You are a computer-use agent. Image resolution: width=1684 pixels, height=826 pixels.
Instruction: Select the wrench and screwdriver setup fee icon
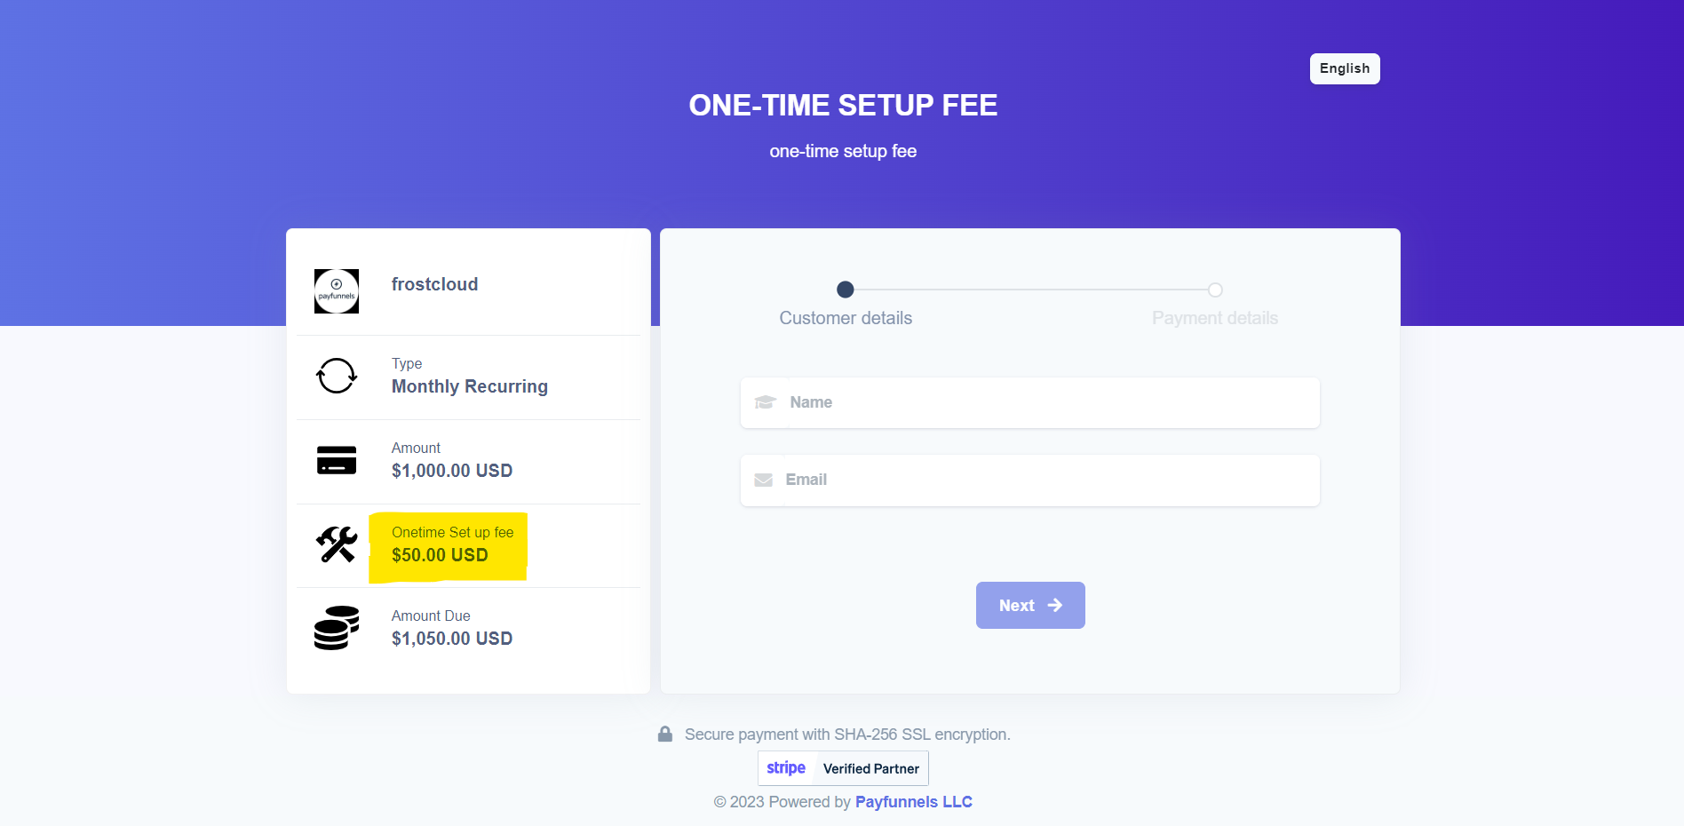pos(336,544)
